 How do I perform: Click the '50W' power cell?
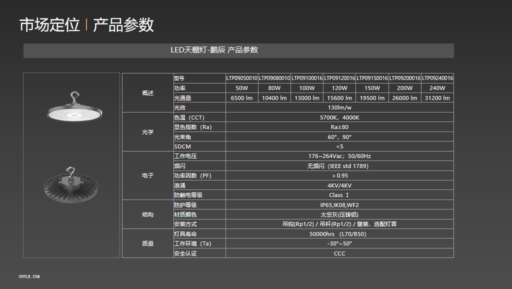pos(242,88)
